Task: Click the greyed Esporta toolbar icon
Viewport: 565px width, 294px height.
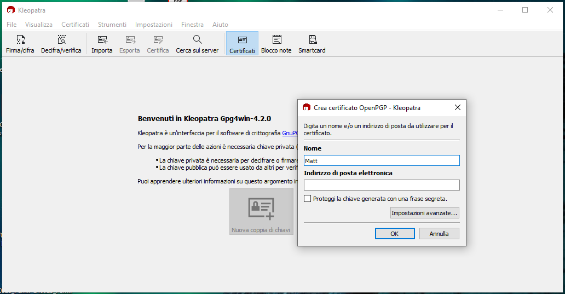Action: (130, 44)
